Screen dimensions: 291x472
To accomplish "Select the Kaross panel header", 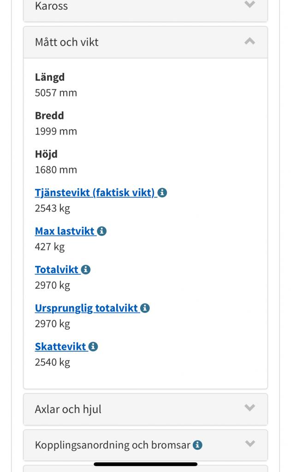I will click(x=51, y=6).
